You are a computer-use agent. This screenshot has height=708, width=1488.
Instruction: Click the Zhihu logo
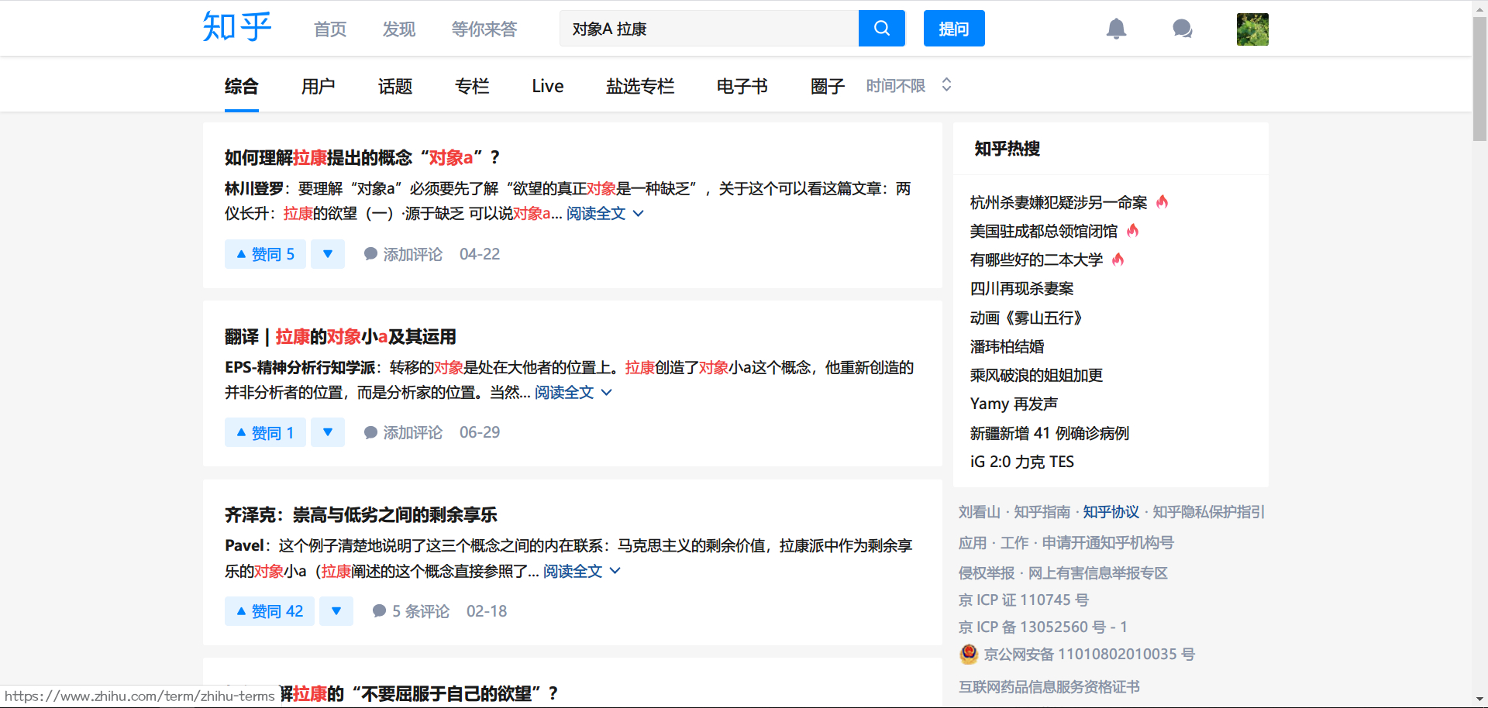pyautogui.click(x=236, y=28)
